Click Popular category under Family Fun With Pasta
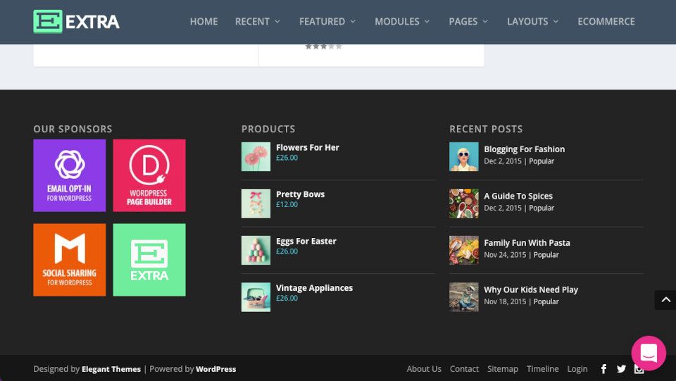 pyautogui.click(x=546, y=255)
